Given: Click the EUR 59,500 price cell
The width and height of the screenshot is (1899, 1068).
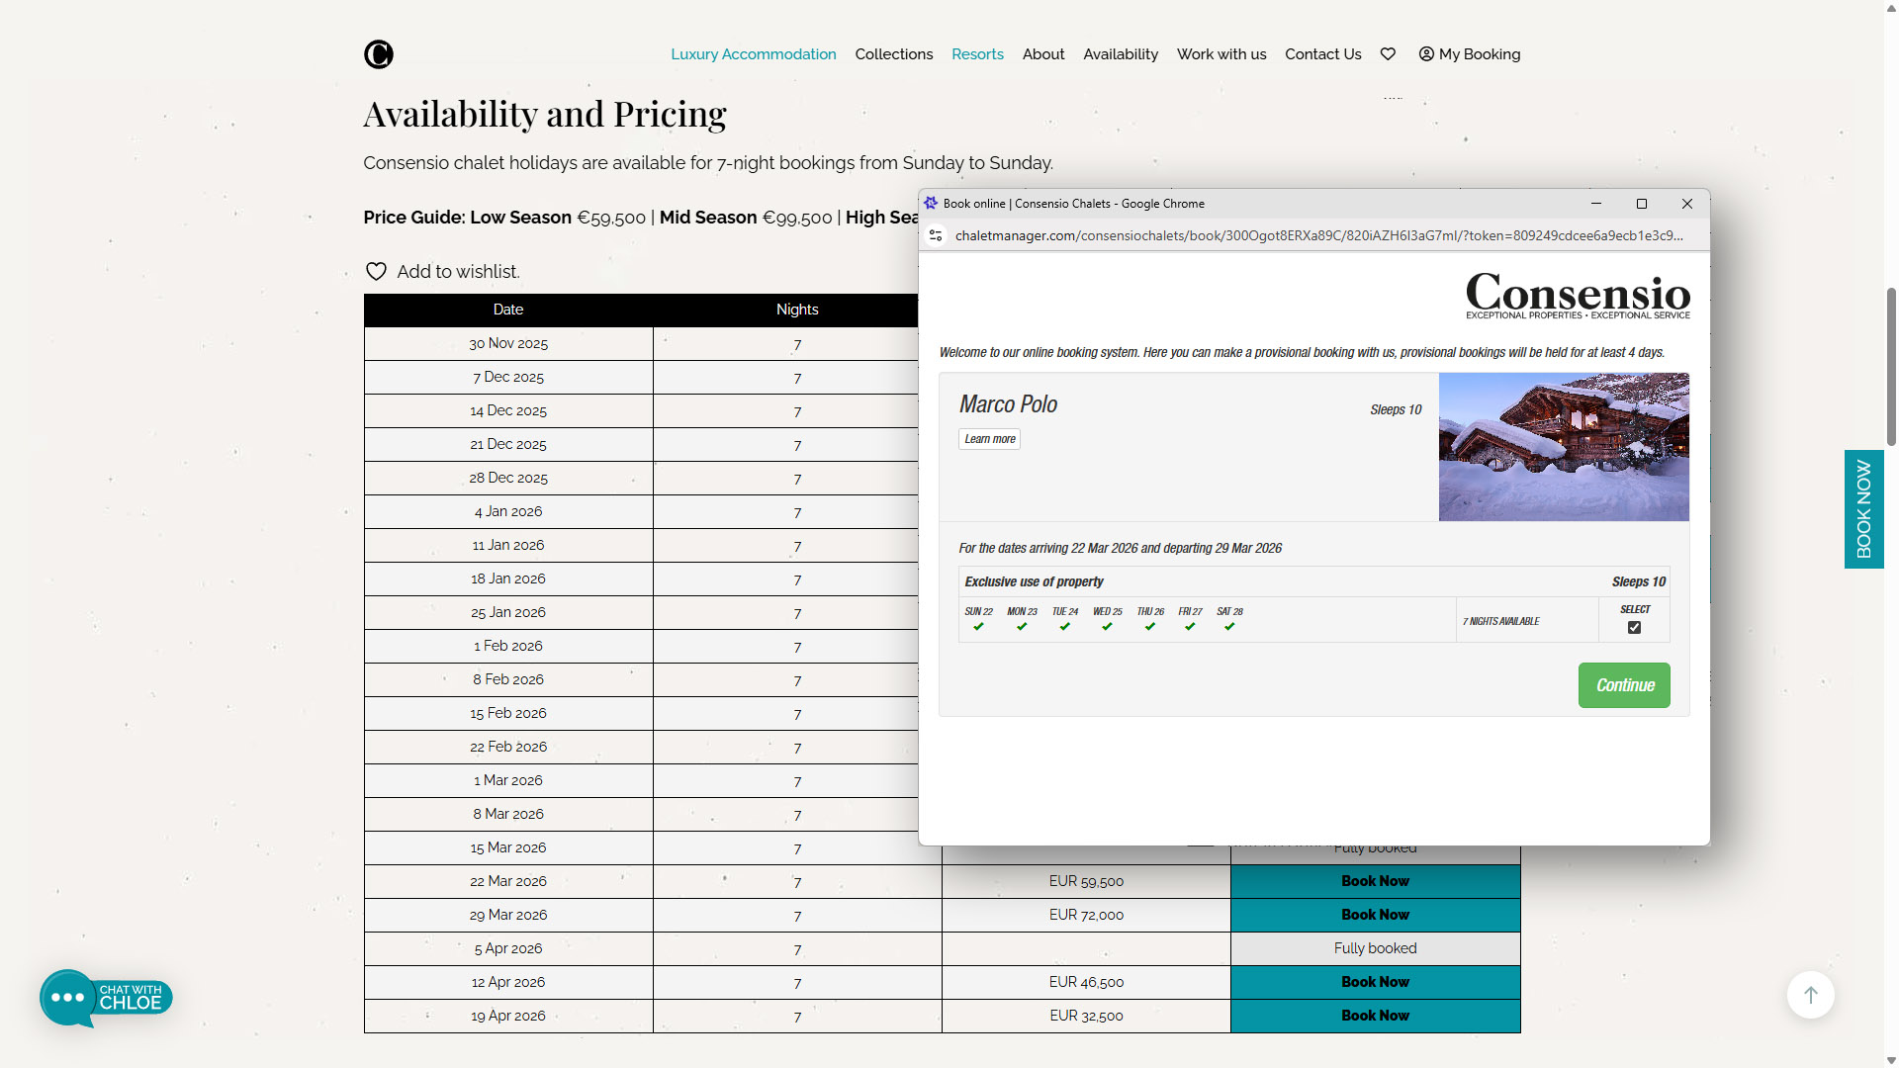Looking at the screenshot, I should 1086,881.
